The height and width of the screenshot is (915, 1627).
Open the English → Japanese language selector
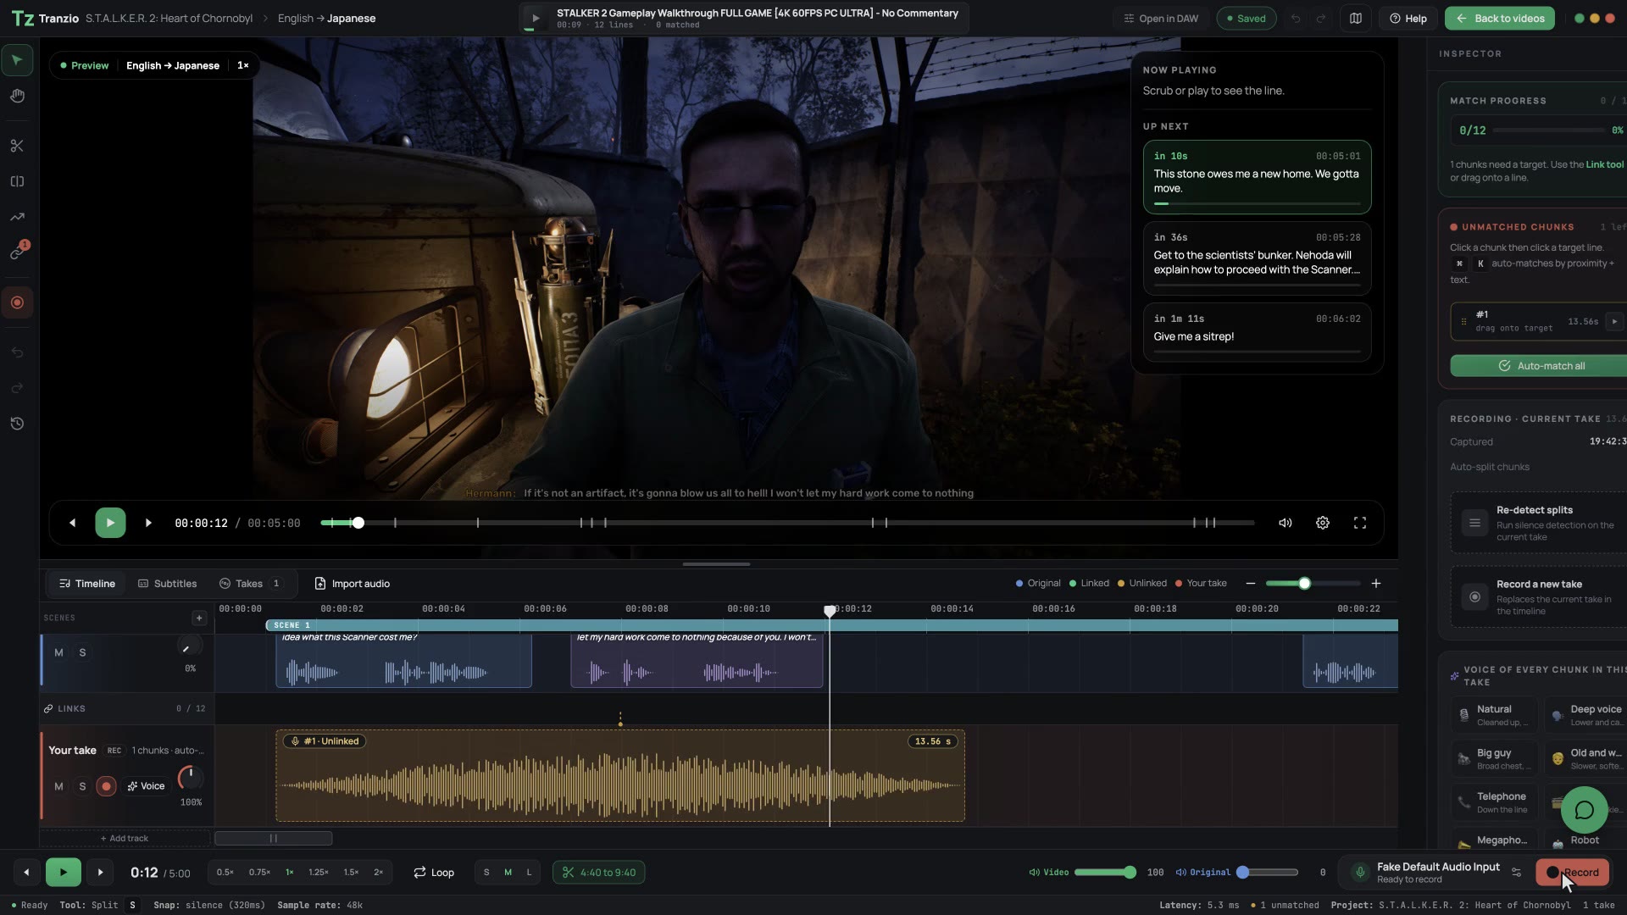173,65
